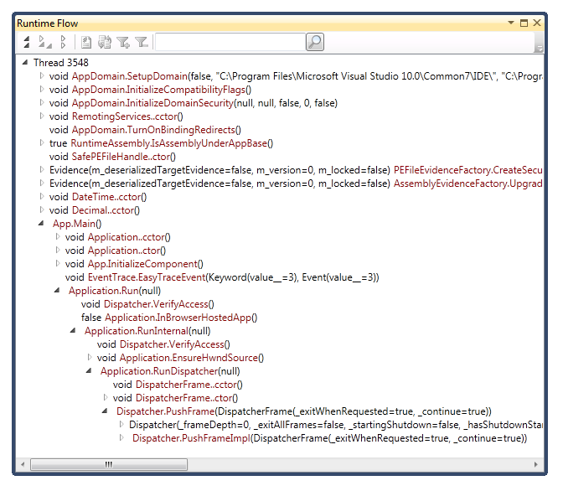Open the Runtime Flow window options dropdown arrow
563x491 pixels.
pyautogui.click(x=511, y=23)
